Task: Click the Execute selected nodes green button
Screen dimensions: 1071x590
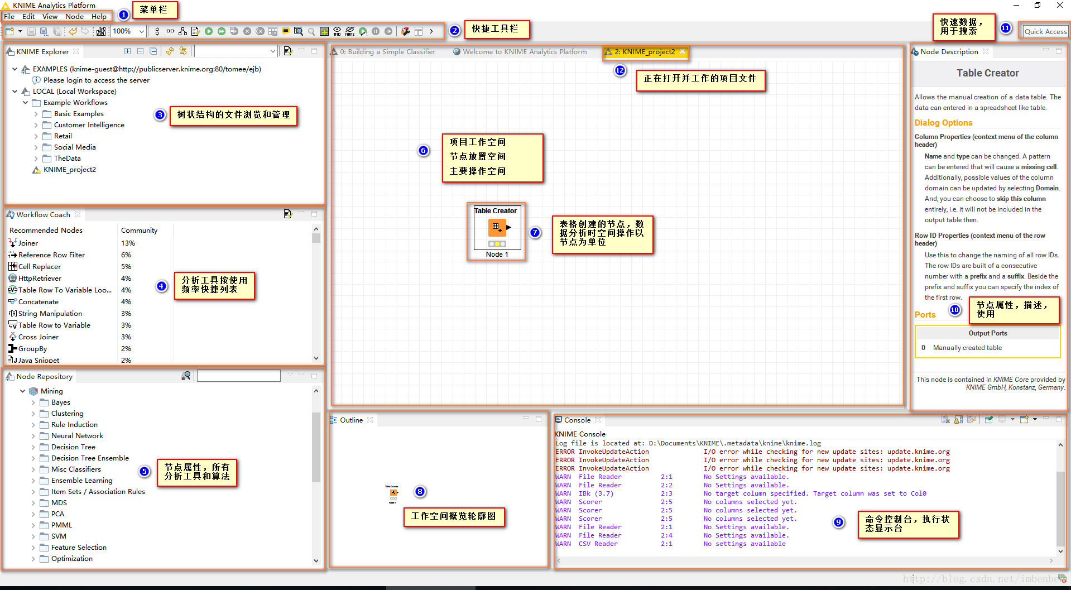Action: pyautogui.click(x=209, y=31)
